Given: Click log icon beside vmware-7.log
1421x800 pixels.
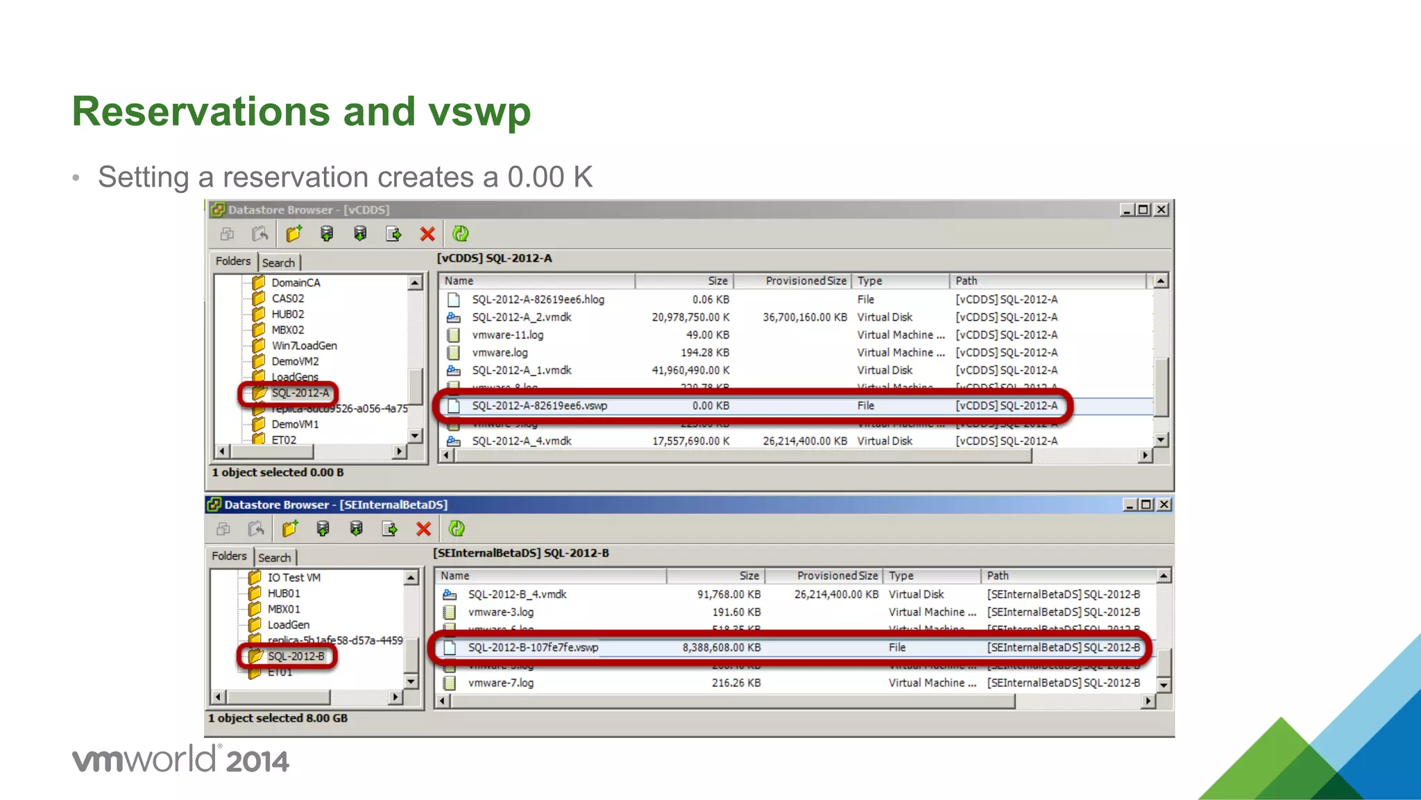Looking at the screenshot, I should coord(450,683).
